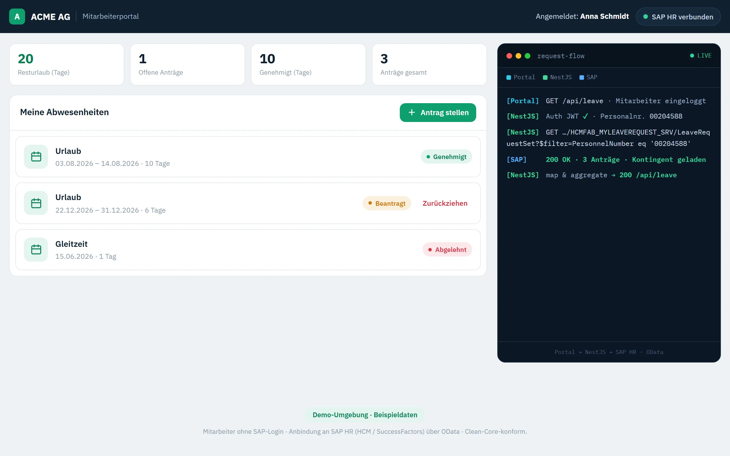Open the Genehmigt (Tage) stat card
This screenshot has width=730, height=456.
(308, 64)
